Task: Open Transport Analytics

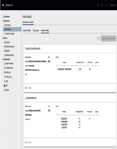Action: coord(10,34)
